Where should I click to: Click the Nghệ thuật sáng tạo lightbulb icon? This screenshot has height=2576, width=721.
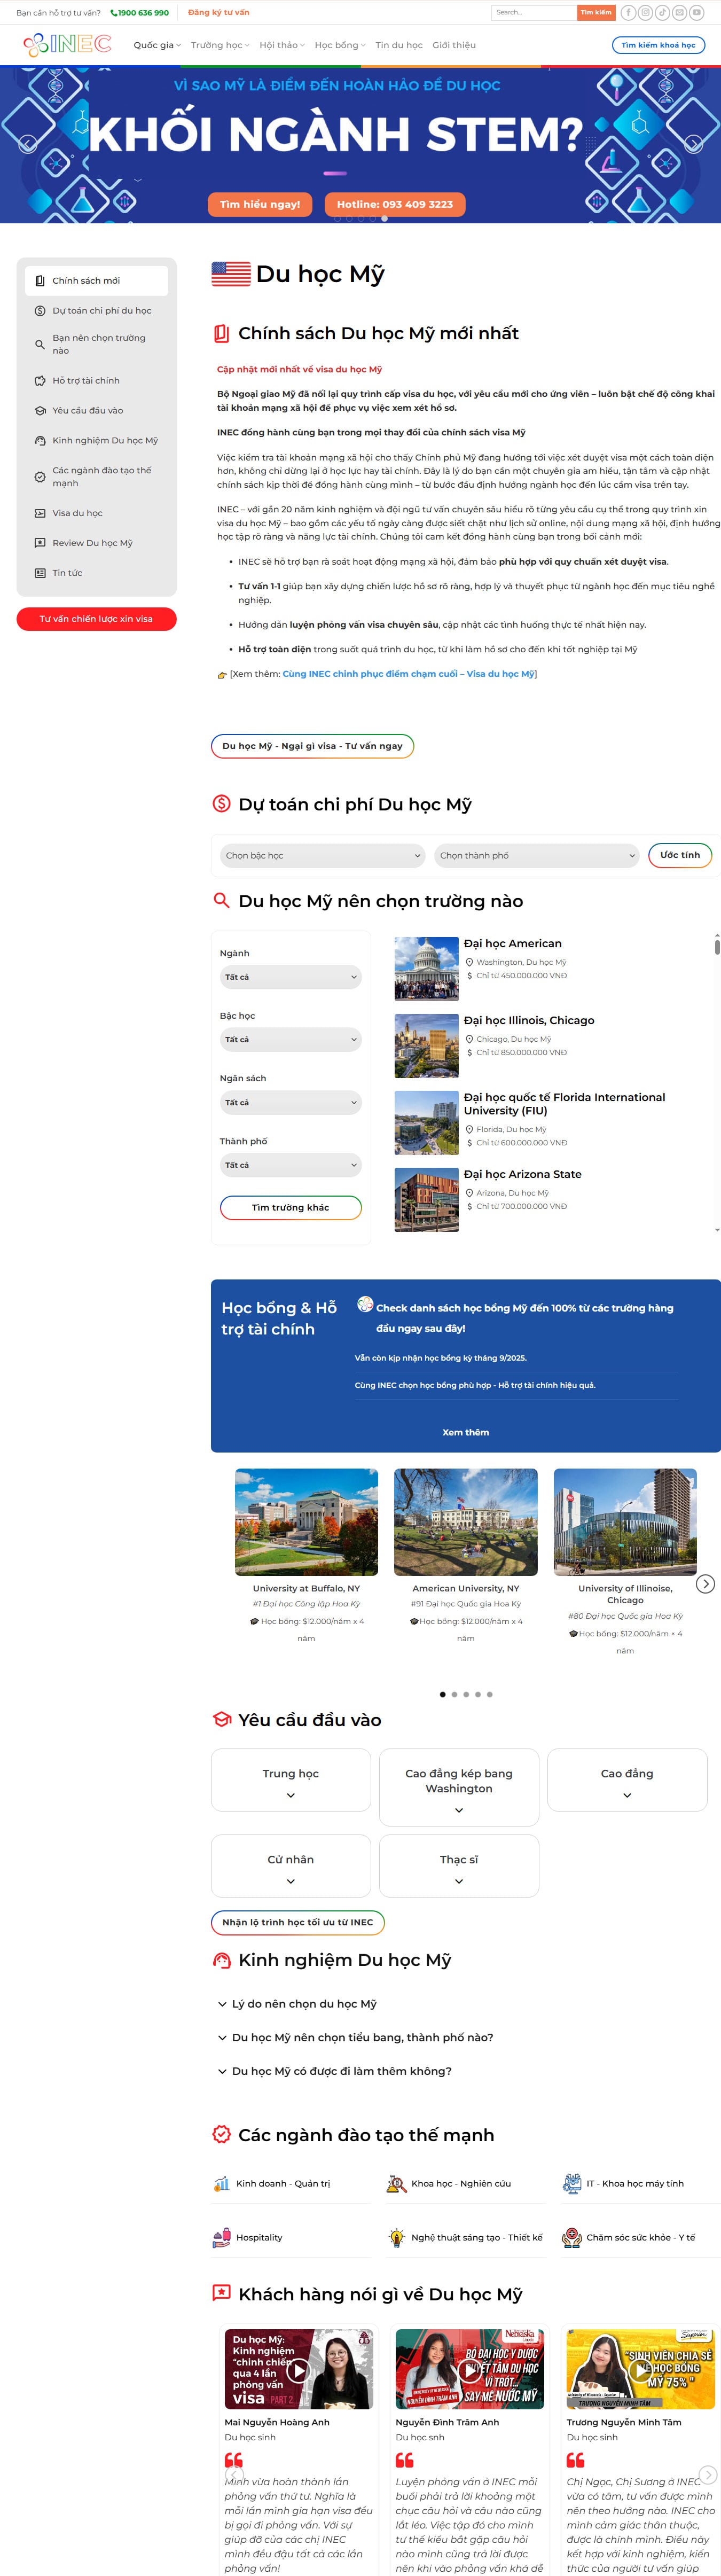396,2238
